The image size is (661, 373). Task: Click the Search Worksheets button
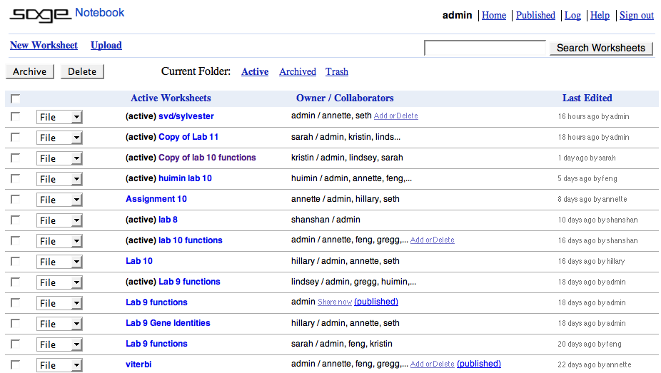tap(600, 48)
